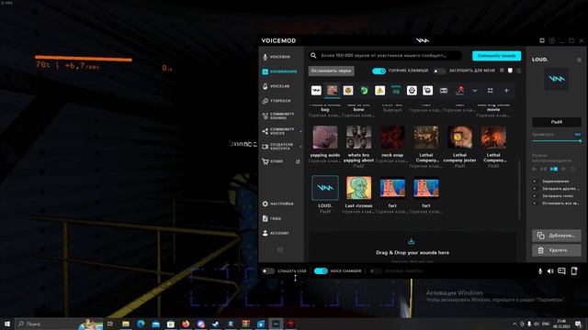Open Community sounds cyan button
The width and height of the screenshot is (588, 330).
click(x=496, y=56)
